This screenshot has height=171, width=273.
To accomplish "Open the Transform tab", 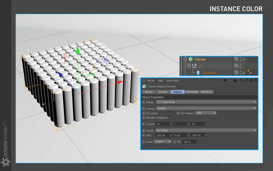I will (x=192, y=92).
